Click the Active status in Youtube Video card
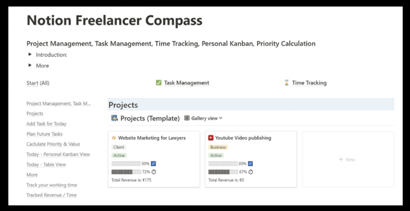 pos(216,155)
